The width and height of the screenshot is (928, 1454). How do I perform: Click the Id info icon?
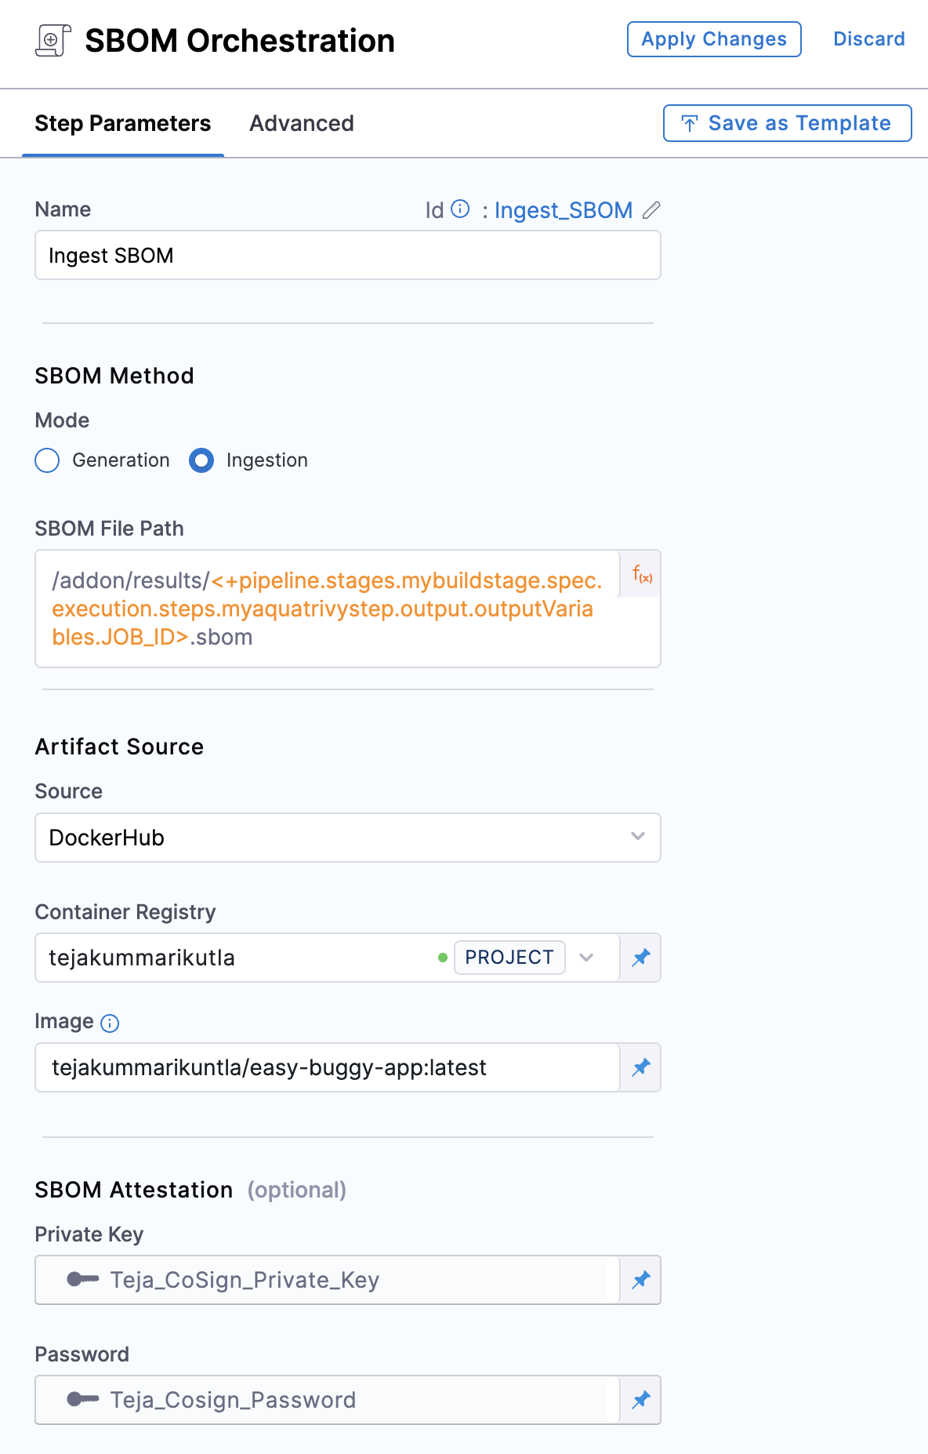pos(461,209)
